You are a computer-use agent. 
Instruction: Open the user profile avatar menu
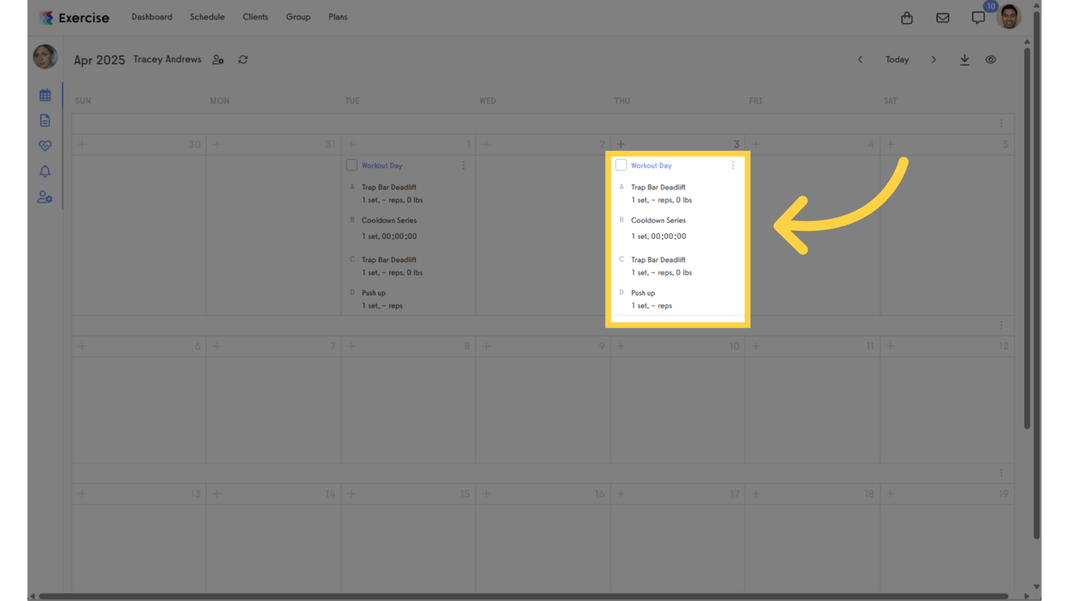point(1010,16)
